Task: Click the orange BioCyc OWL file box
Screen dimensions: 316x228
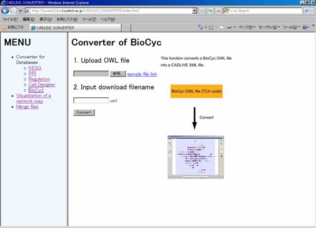Action: click(197, 91)
